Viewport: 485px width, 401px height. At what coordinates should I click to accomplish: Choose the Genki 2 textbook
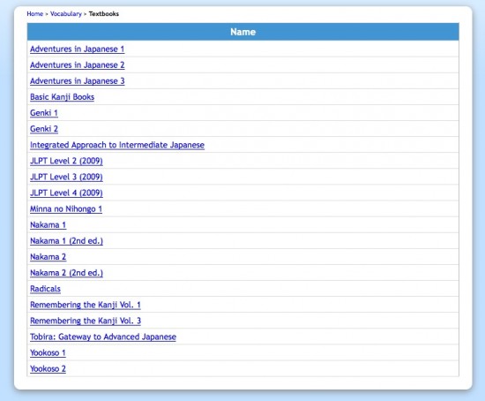click(x=44, y=129)
